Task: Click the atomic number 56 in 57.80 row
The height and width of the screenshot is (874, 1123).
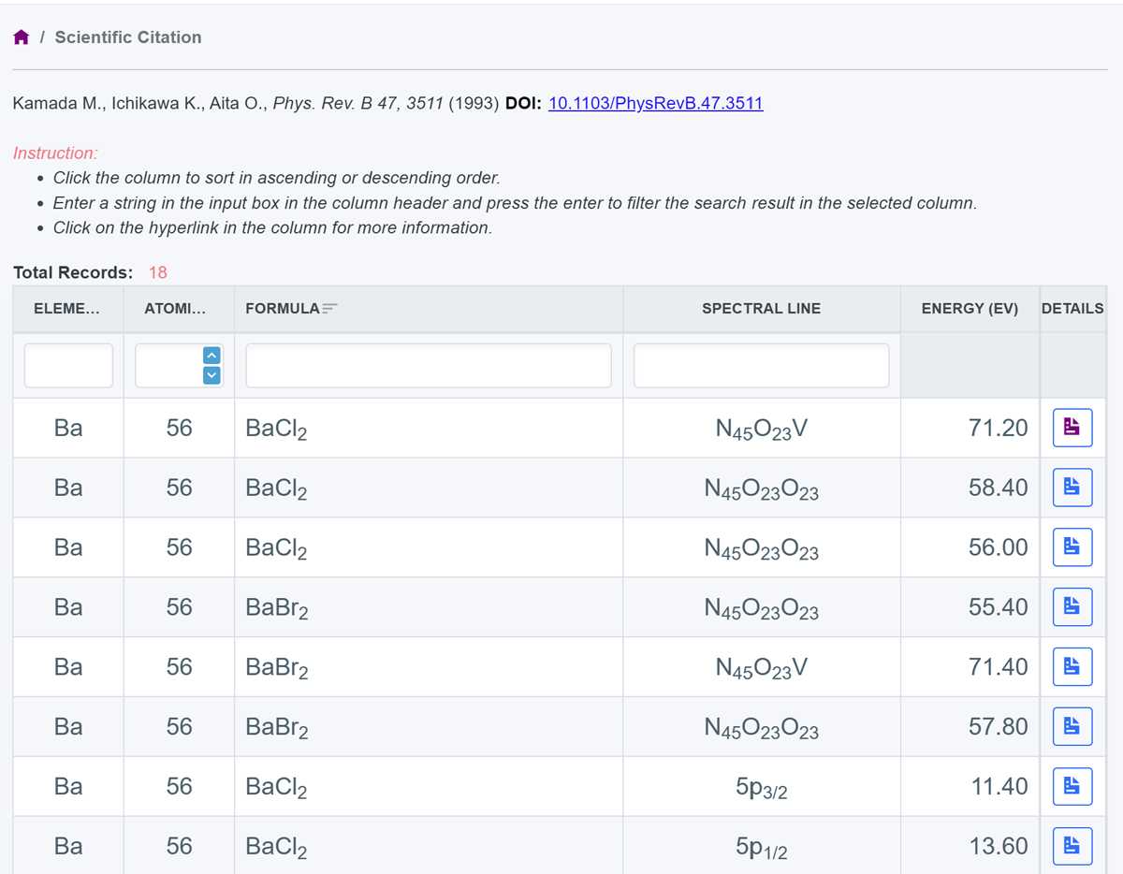Action: coord(179,726)
